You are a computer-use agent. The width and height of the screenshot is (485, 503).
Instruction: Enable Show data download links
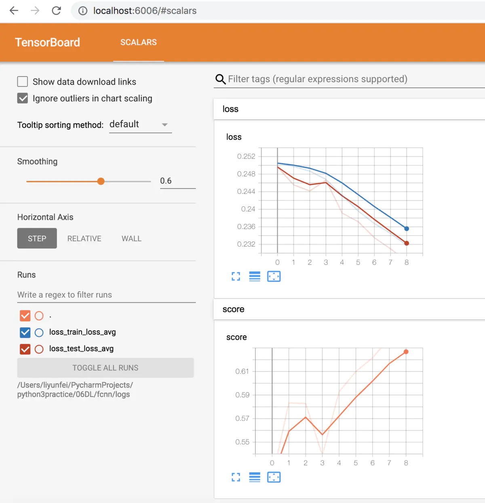[22, 81]
